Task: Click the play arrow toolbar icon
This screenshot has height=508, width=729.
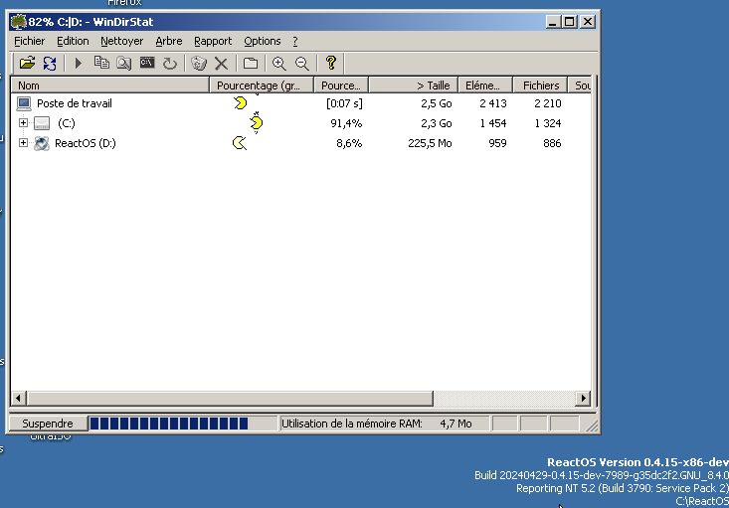Action: [x=79, y=63]
